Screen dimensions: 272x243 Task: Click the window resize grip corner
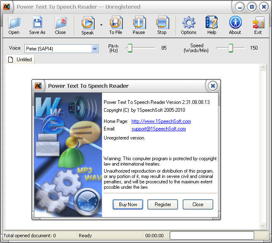[x=266, y=238]
